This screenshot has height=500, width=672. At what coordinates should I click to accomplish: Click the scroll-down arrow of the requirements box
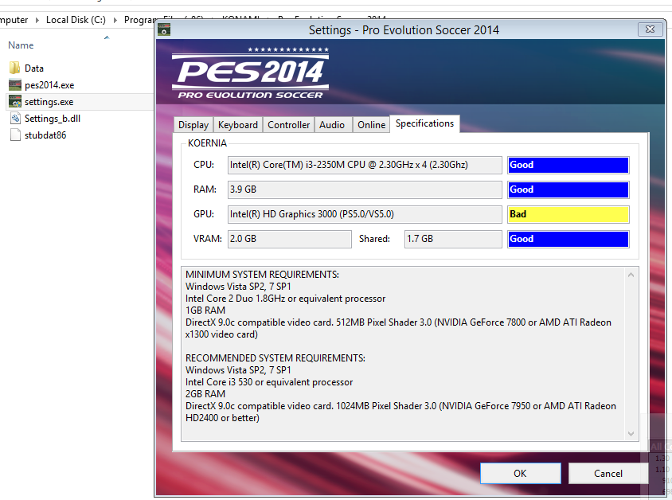(631, 434)
